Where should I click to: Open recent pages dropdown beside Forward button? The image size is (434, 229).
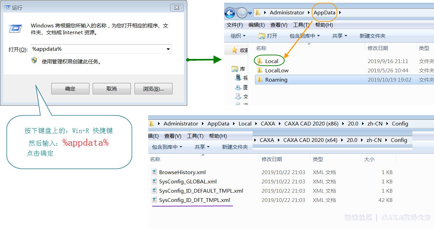(x=250, y=13)
